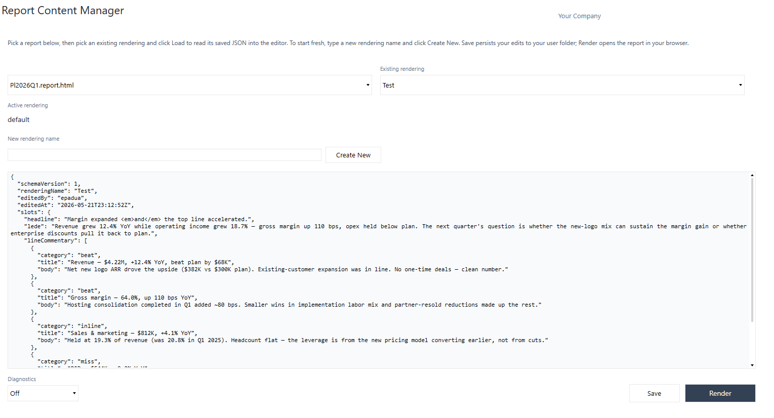Click the title line "Revenue — $4.22M"

point(136,262)
